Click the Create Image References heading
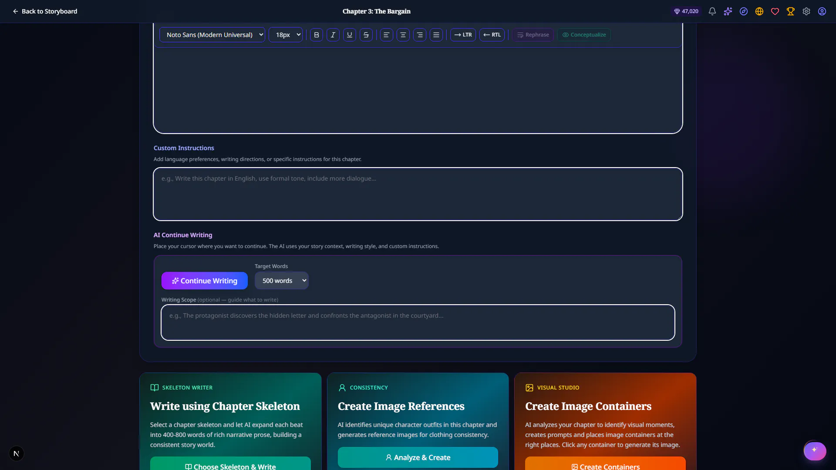Image resolution: width=836 pixels, height=470 pixels. click(x=401, y=406)
